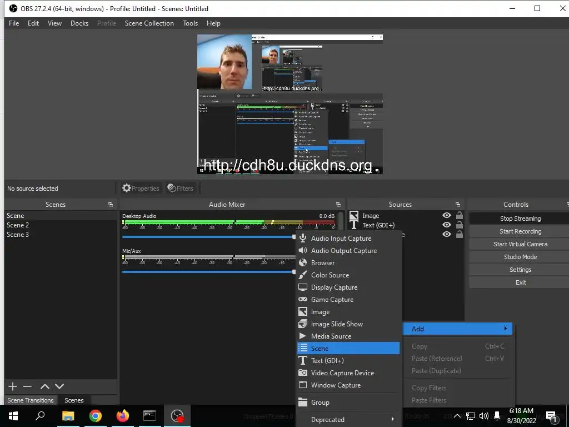Show hidden tray icons chevron

[x=457, y=416]
